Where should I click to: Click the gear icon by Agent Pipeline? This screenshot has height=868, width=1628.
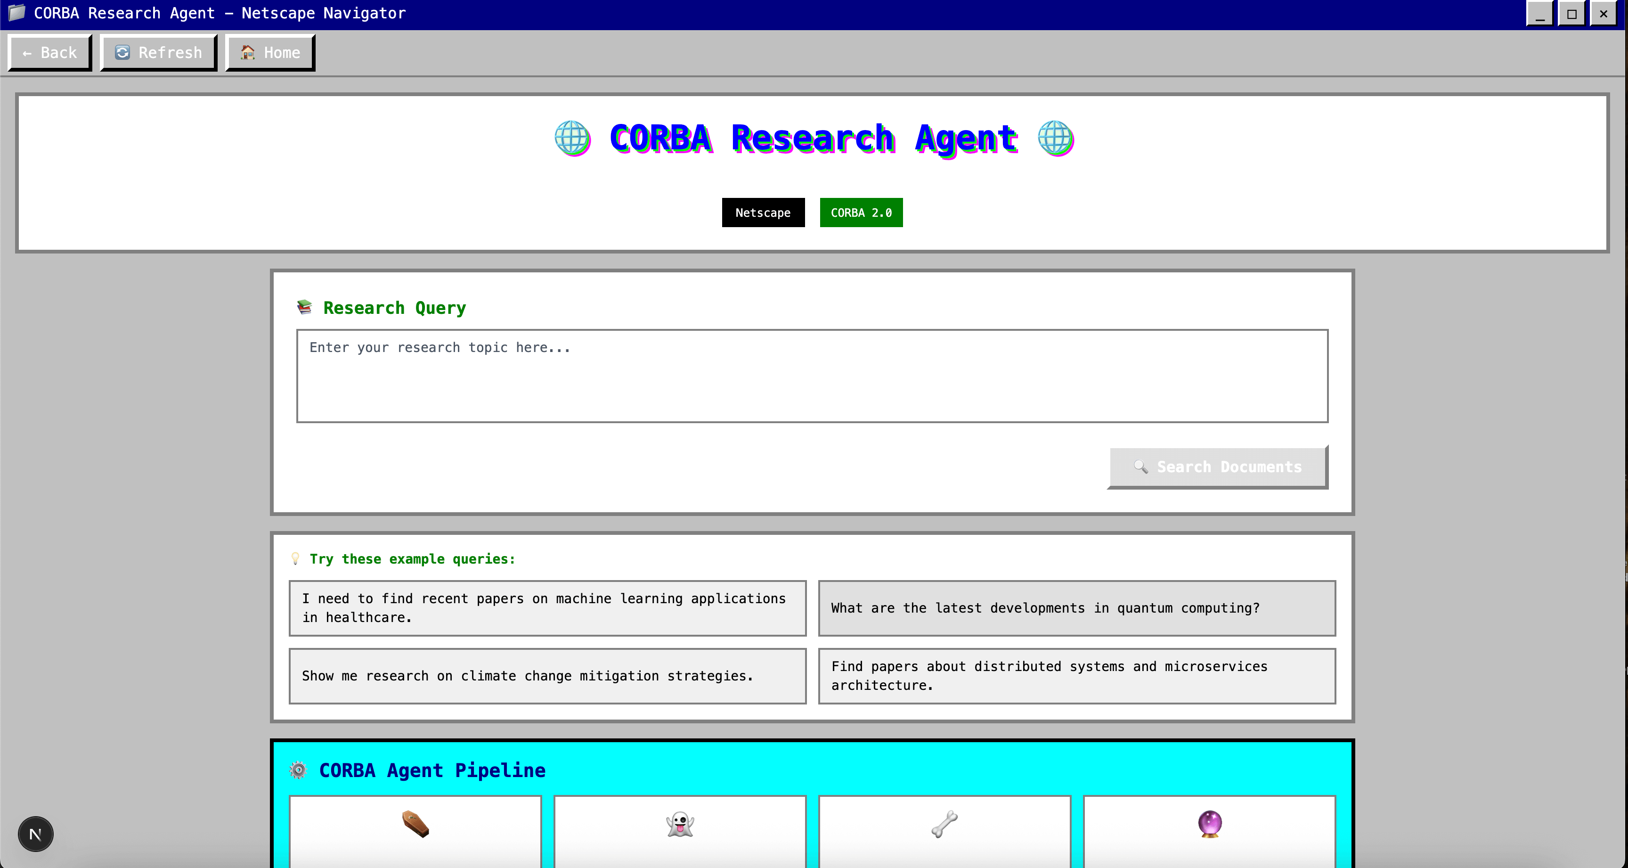298,770
